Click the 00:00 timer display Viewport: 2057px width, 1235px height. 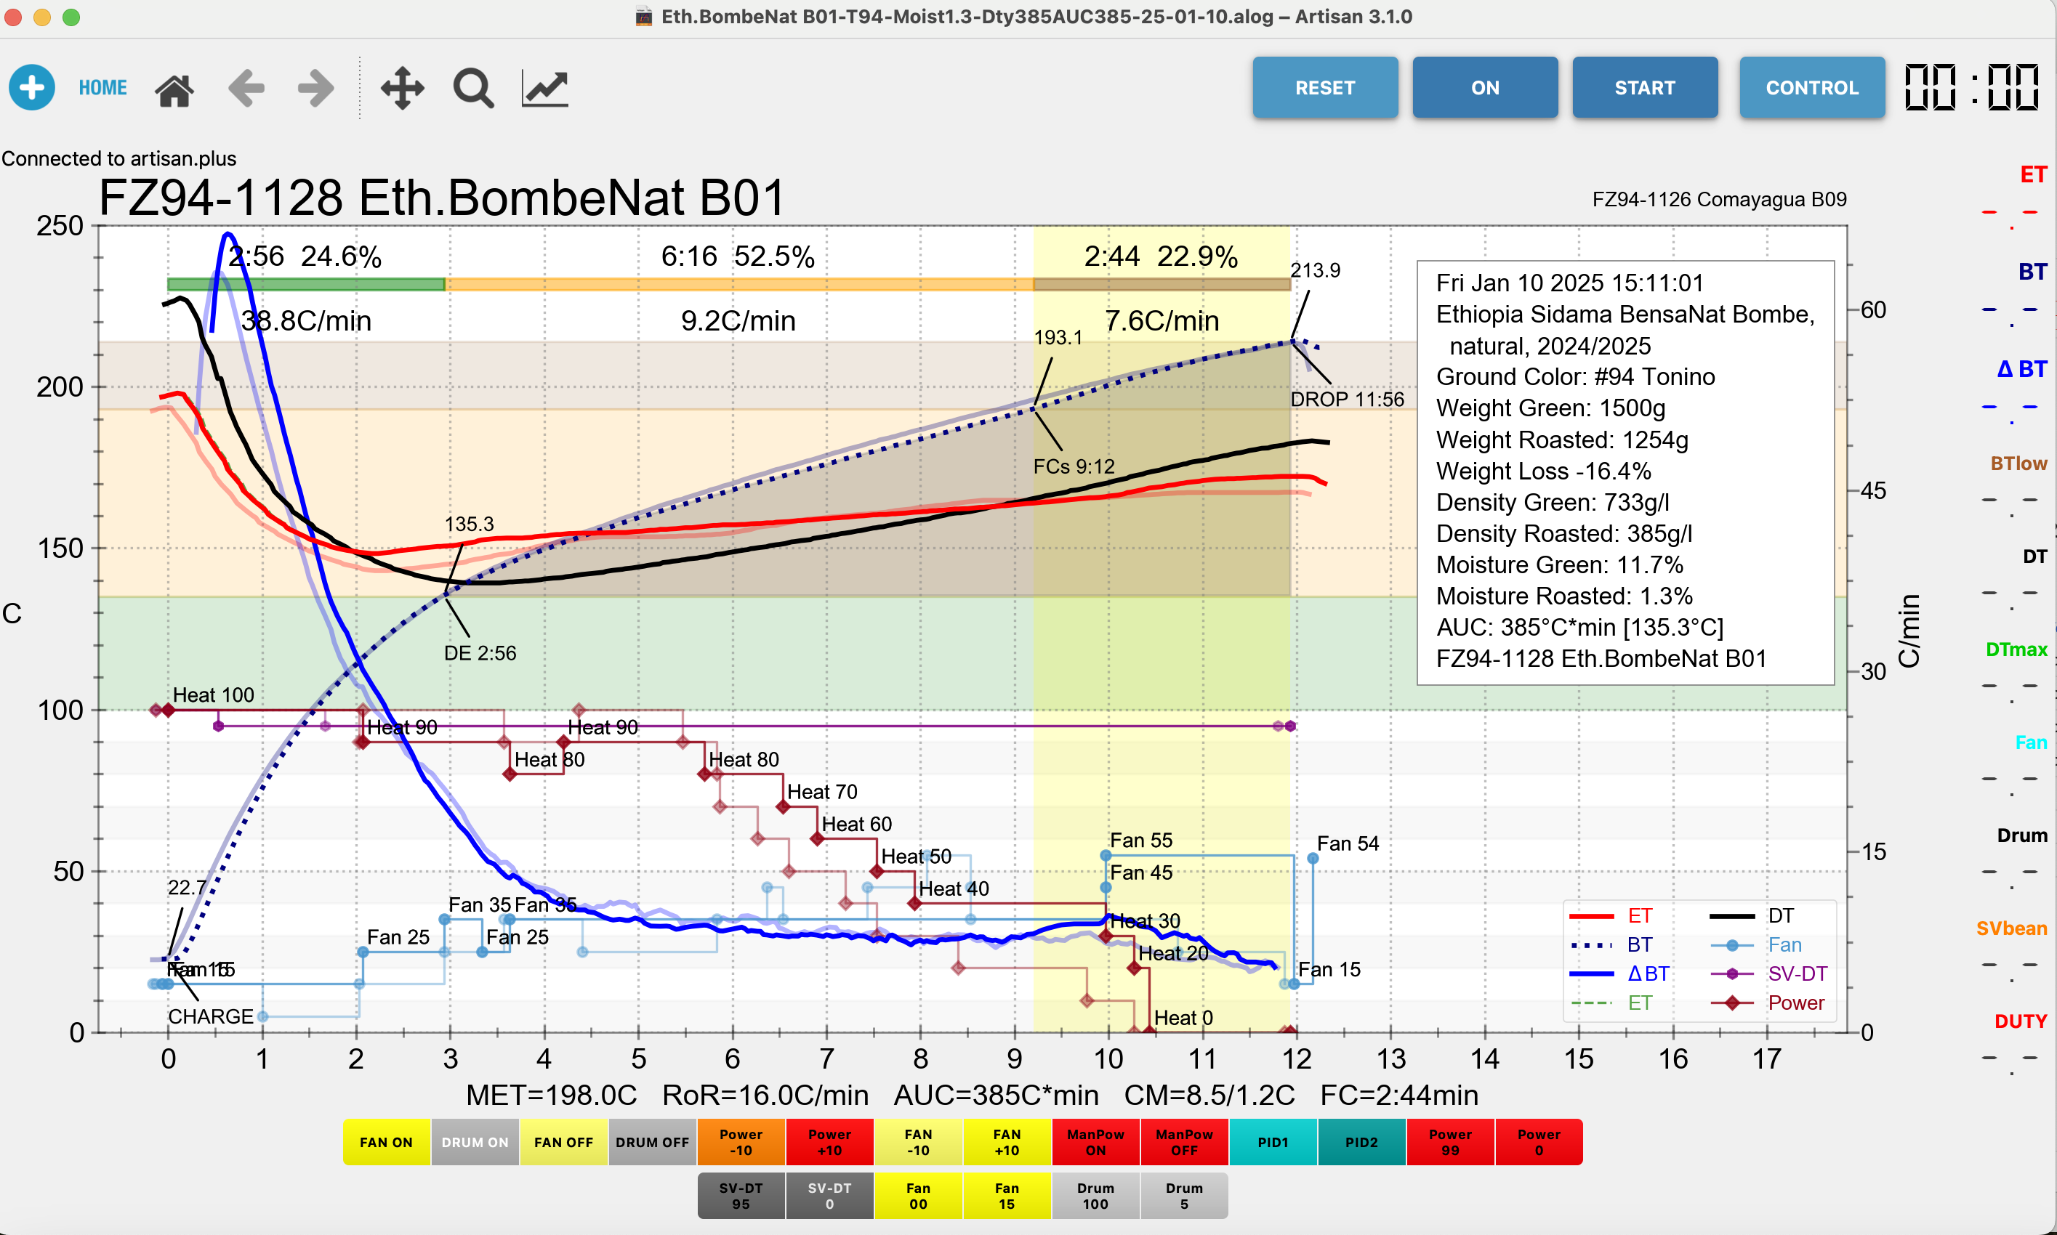click(x=1971, y=87)
